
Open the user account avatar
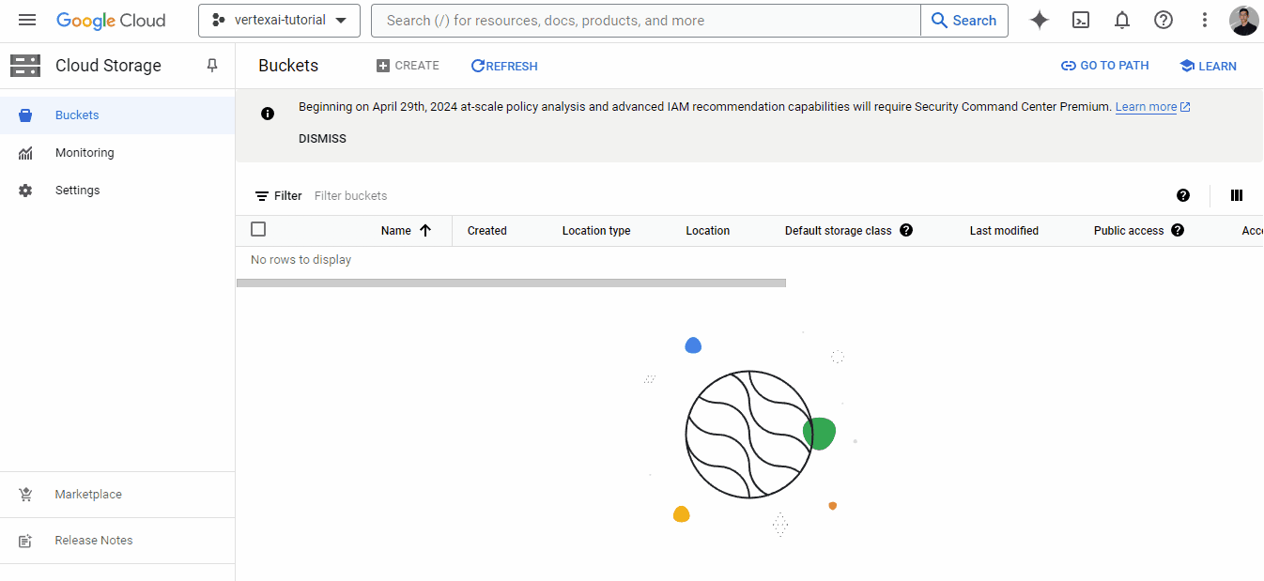coord(1243,21)
